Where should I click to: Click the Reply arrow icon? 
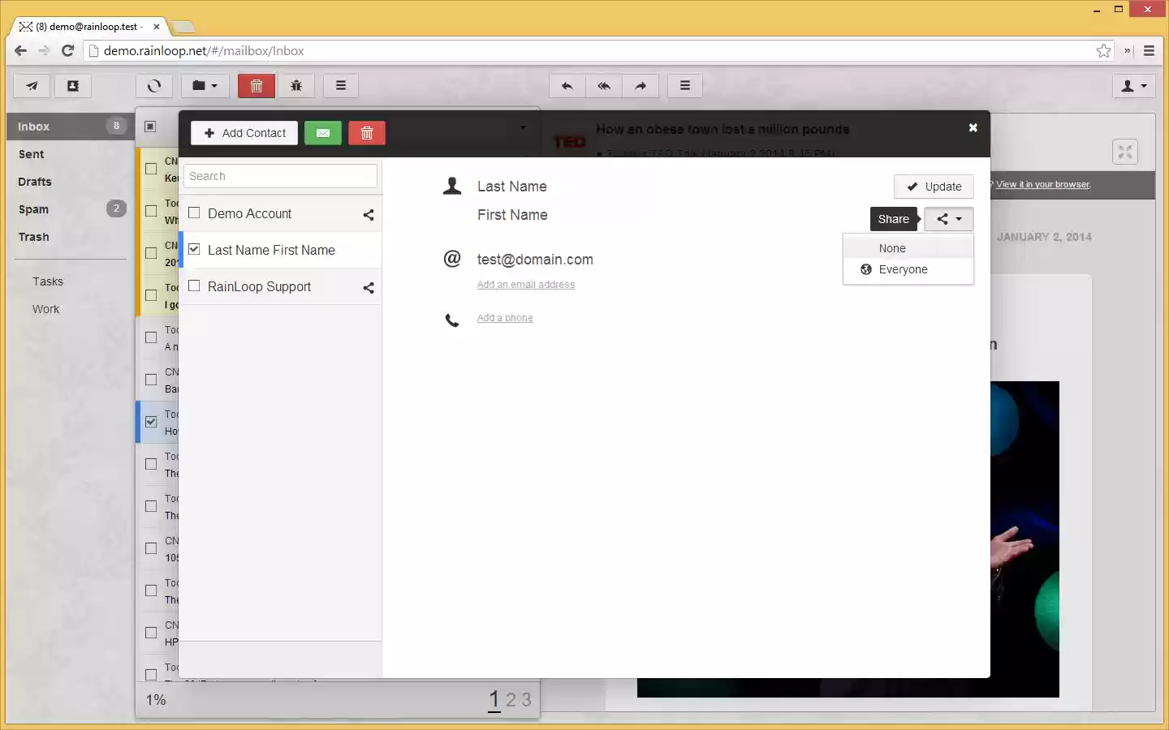pyautogui.click(x=567, y=86)
